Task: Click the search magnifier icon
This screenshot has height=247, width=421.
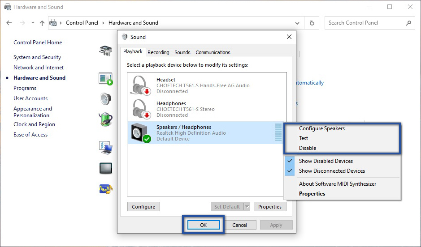Action: [x=408, y=23]
